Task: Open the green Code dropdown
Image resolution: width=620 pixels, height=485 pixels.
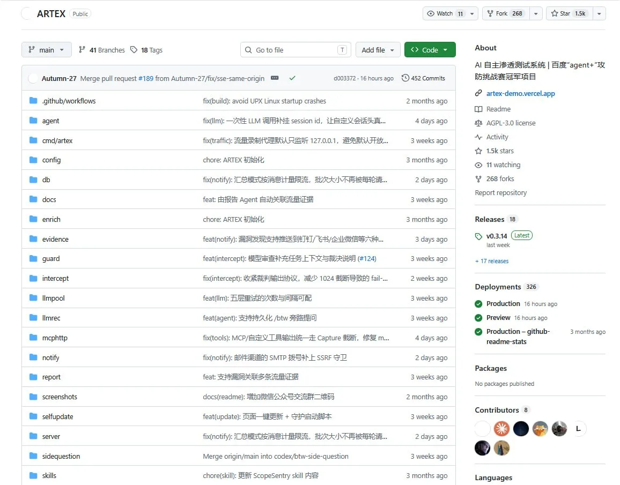Action: click(430, 50)
